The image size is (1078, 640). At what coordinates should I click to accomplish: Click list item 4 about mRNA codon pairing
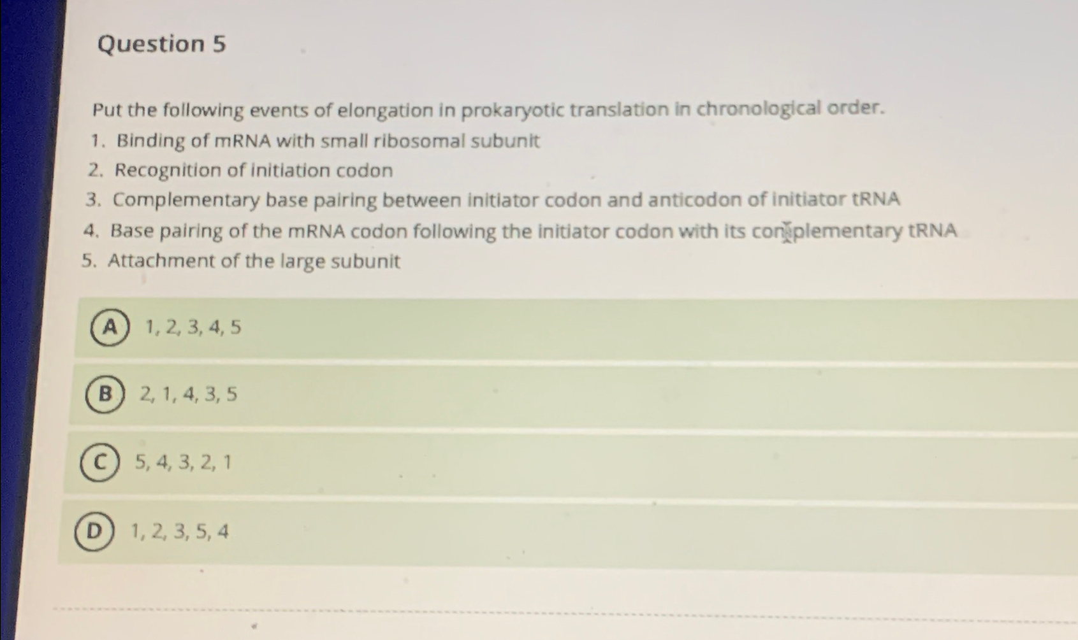[521, 230]
